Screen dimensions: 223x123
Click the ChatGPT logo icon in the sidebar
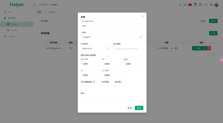click(8, 24)
